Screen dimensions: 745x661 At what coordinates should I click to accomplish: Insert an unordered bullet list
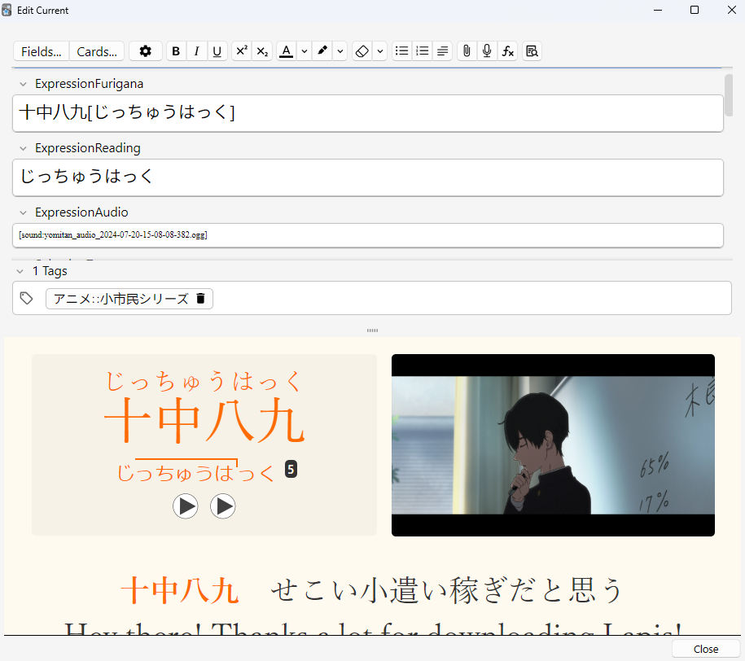pyautogui.click(x=401, y=51)
